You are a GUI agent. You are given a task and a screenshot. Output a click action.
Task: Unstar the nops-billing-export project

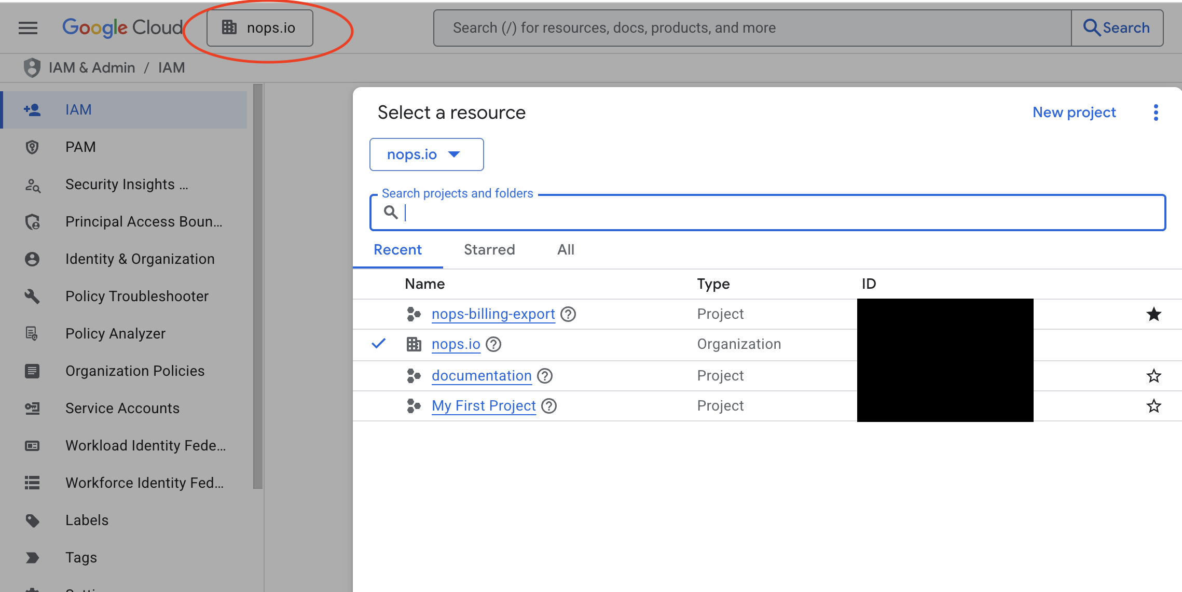pyautogui.click(x=1154, y=314)
